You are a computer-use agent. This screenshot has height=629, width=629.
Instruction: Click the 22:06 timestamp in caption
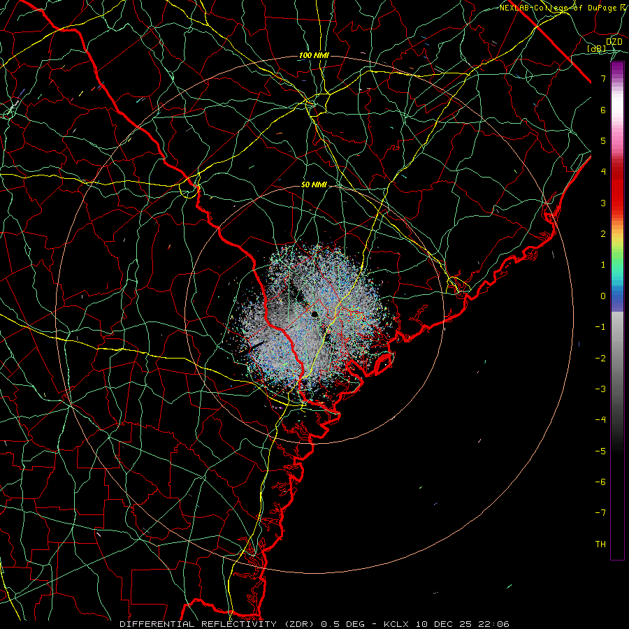pyautogui.click(x=496, y=624)
